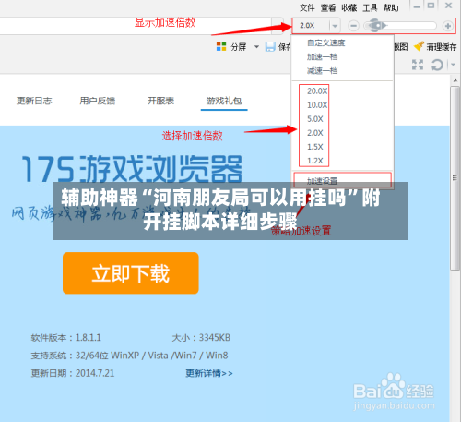Screen dimensions: 461x422
Task: Open the 查看 menu
Action: point(328,7)
